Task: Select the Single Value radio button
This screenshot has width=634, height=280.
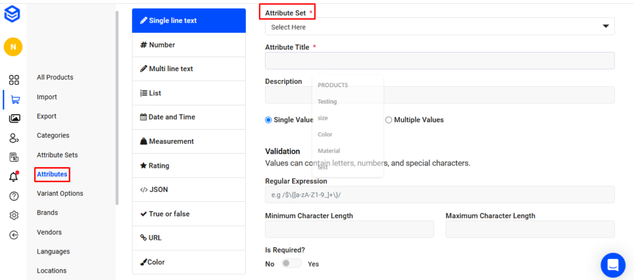Action: click(269, 120)
